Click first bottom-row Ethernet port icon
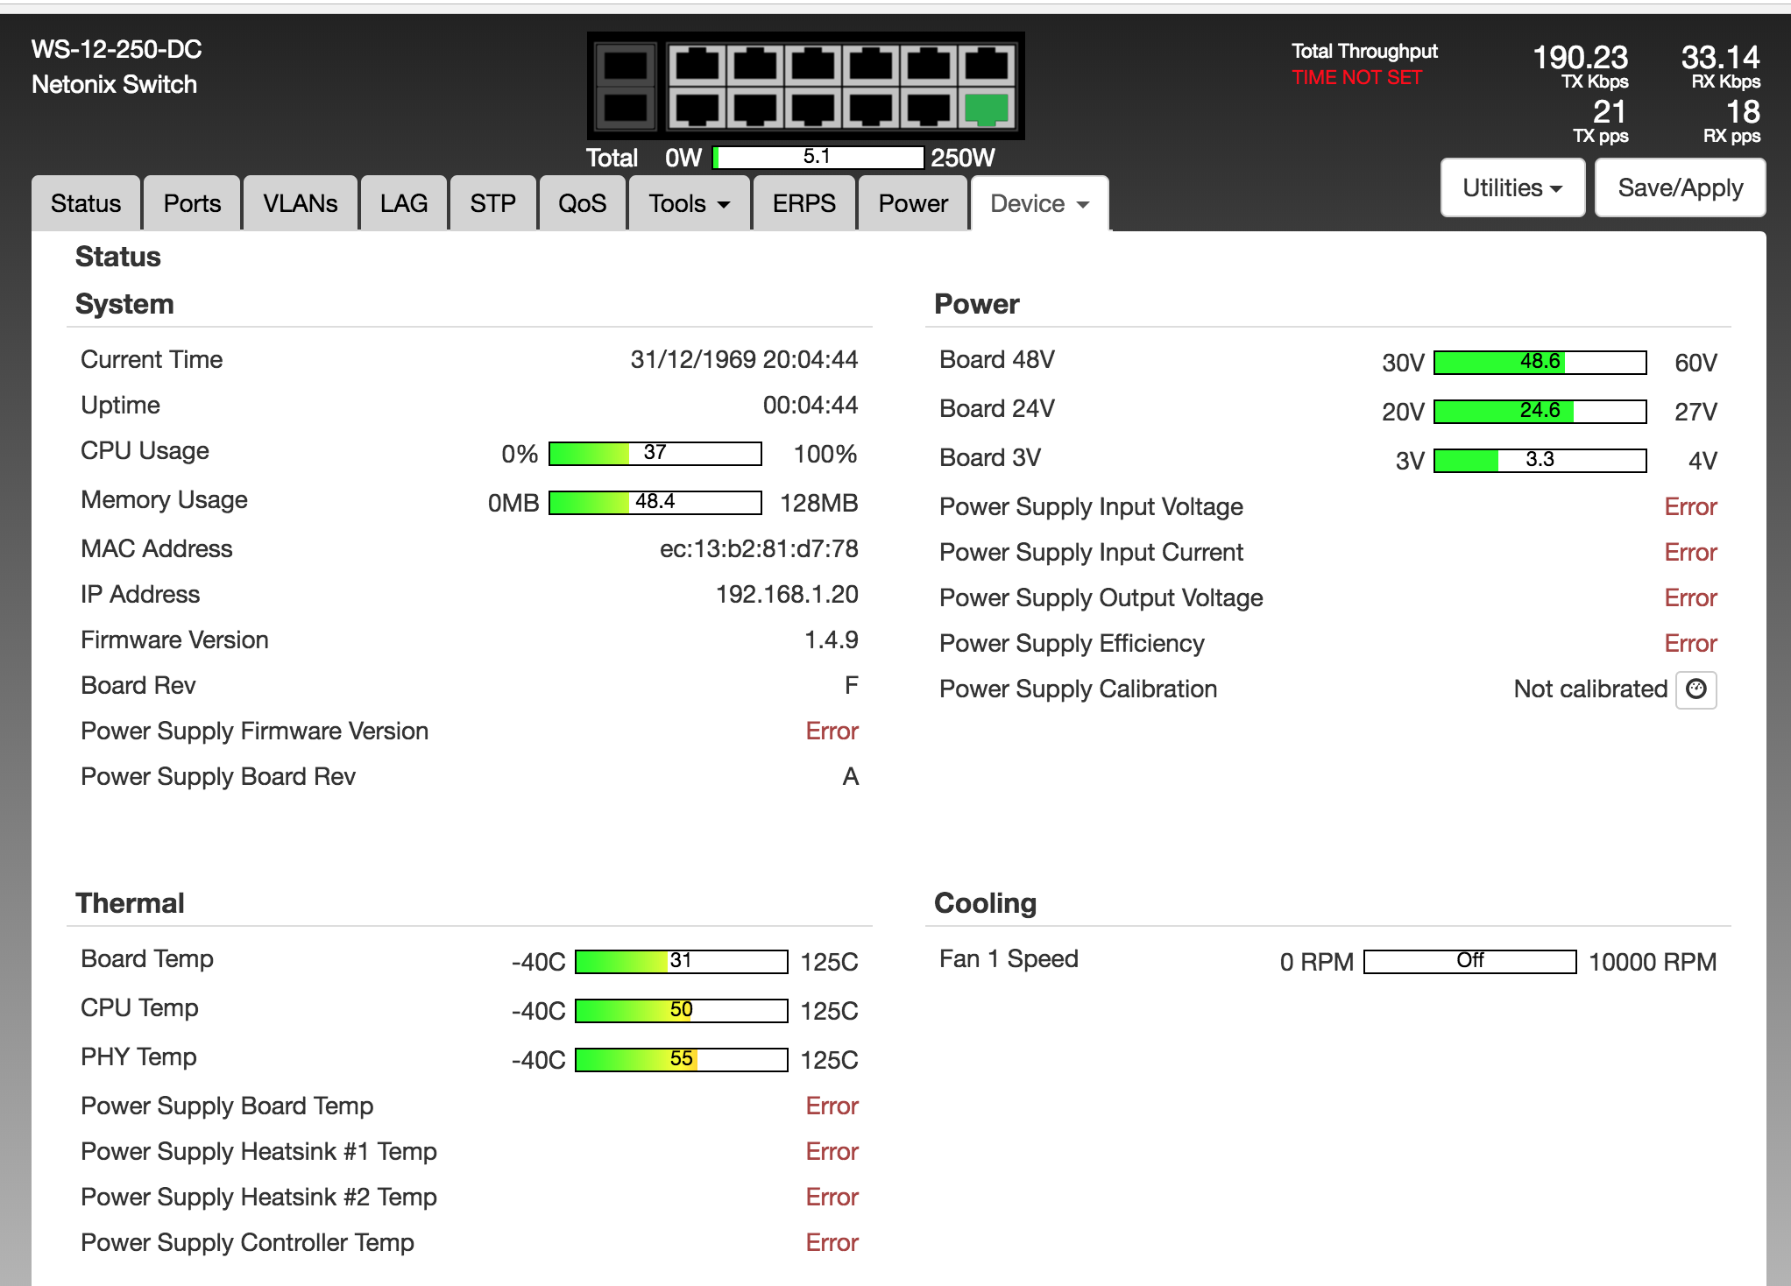Image resolution: width=1791 pixels, height=1286 pixels. pyautogui.click(x=697, y=110)
